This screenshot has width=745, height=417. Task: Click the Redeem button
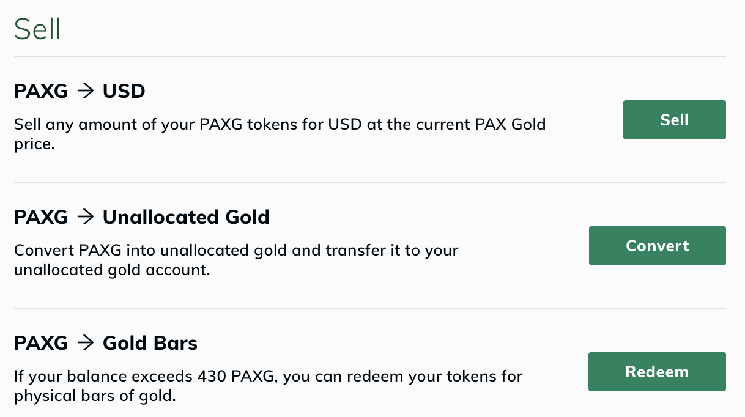coord(657,372)
